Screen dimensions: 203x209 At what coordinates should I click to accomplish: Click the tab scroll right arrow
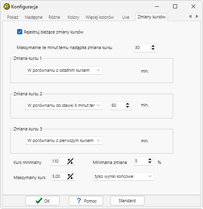(197, 16)
